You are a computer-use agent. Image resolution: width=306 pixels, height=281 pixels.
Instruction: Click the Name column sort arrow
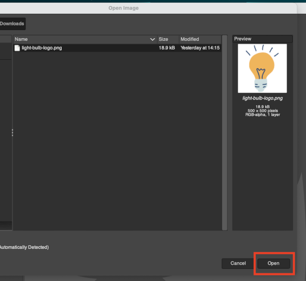pyautogui.click(x=152, y=39)
